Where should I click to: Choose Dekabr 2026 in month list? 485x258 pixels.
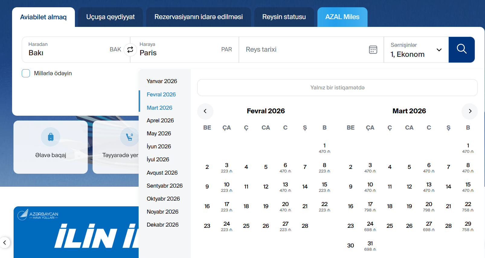[x=162, y=225]
